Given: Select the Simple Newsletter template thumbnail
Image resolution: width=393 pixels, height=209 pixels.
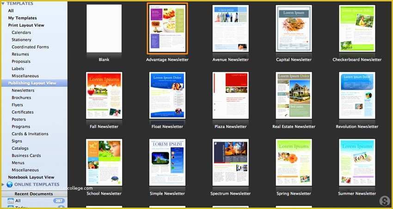Looking at the screenshot, I should 167,162.
